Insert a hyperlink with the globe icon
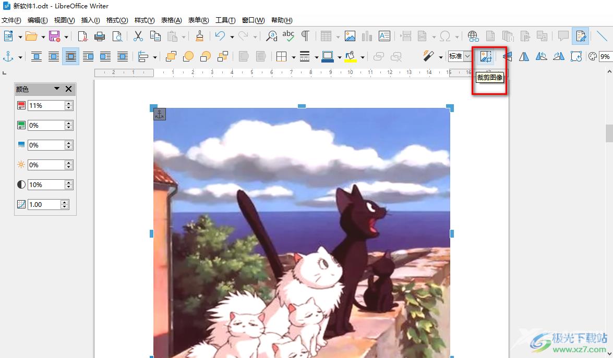This screenshot has width=613, height=358. (473, 36)
